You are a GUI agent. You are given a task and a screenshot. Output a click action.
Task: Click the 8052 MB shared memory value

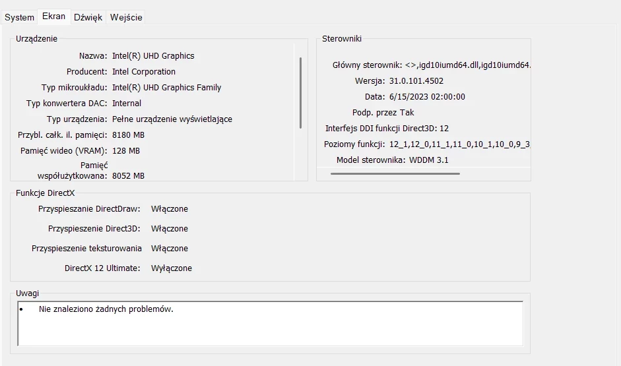[x=128, y=175]
